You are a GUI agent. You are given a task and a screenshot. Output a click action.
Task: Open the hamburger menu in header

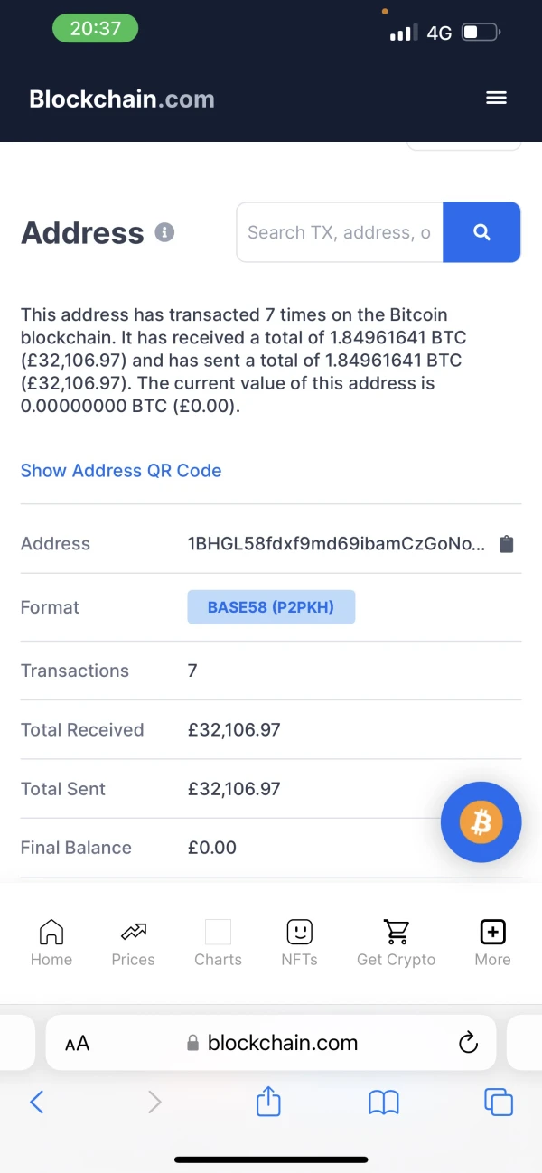(496, 99)
